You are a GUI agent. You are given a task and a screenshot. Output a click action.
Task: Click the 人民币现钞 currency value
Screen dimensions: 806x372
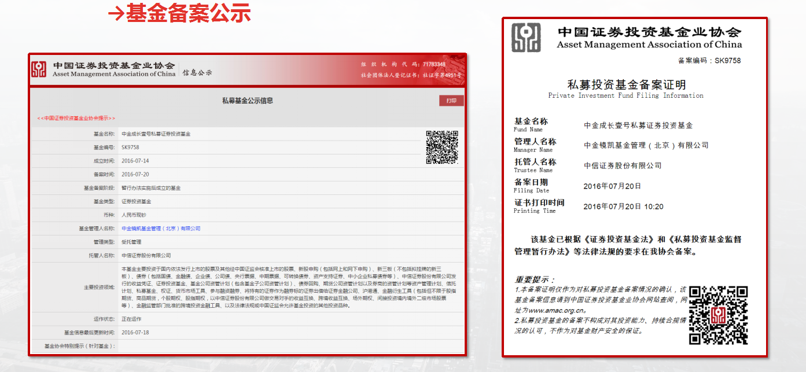click(x=134, y=215)
